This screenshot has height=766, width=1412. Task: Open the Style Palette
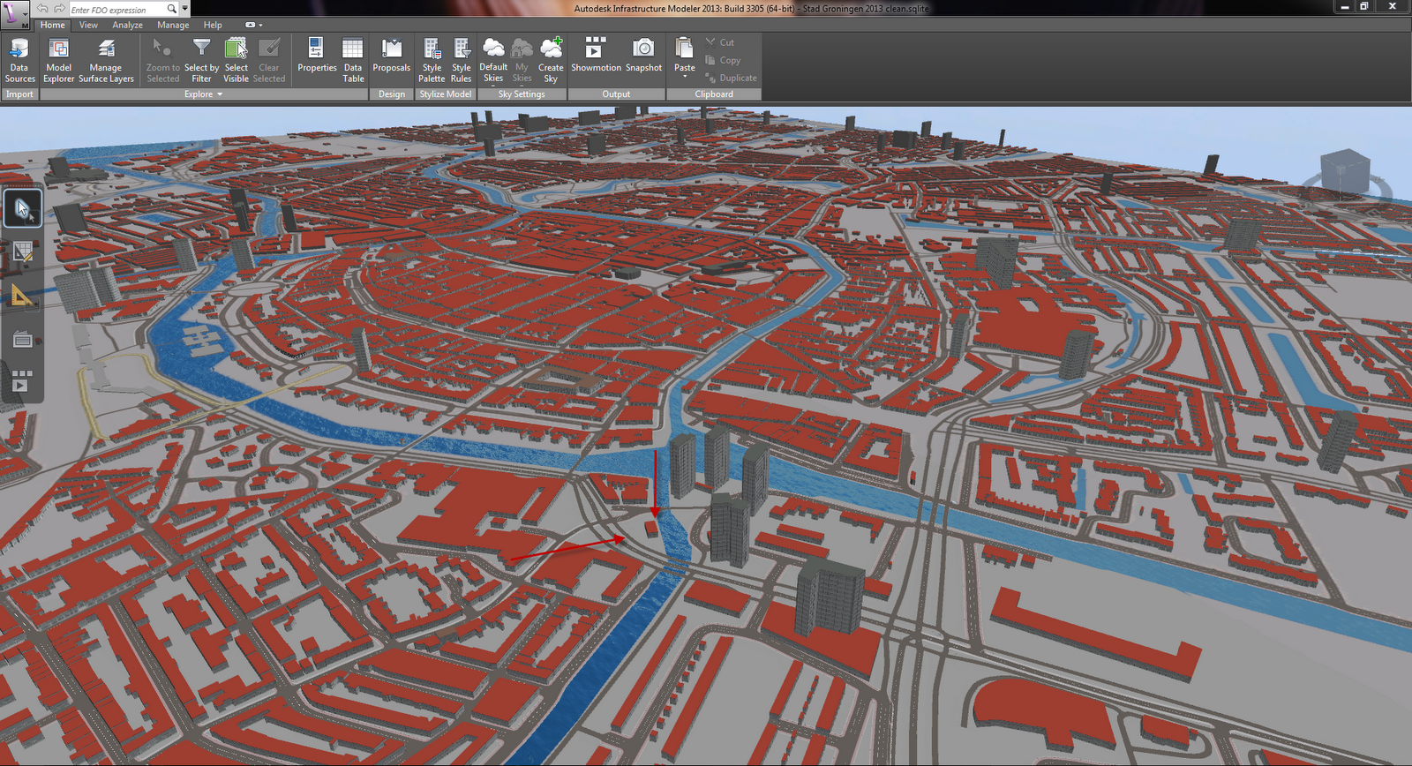click(432, 60)
